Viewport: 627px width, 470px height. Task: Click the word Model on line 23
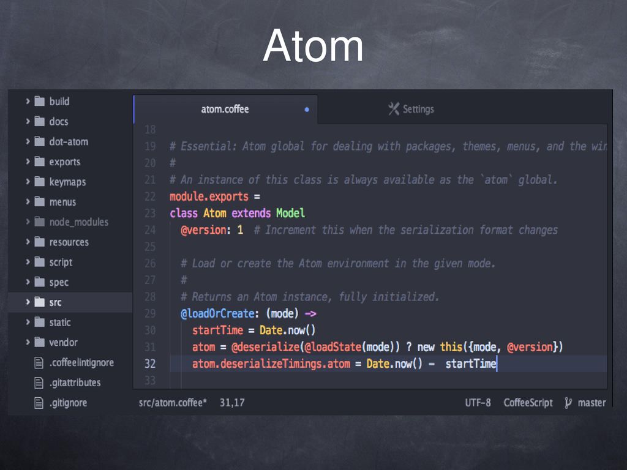(x=290, y=213)
